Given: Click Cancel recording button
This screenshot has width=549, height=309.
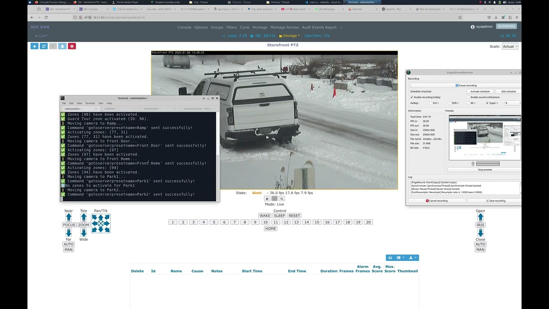Looking at the screenshot, I should click(436, 201).
